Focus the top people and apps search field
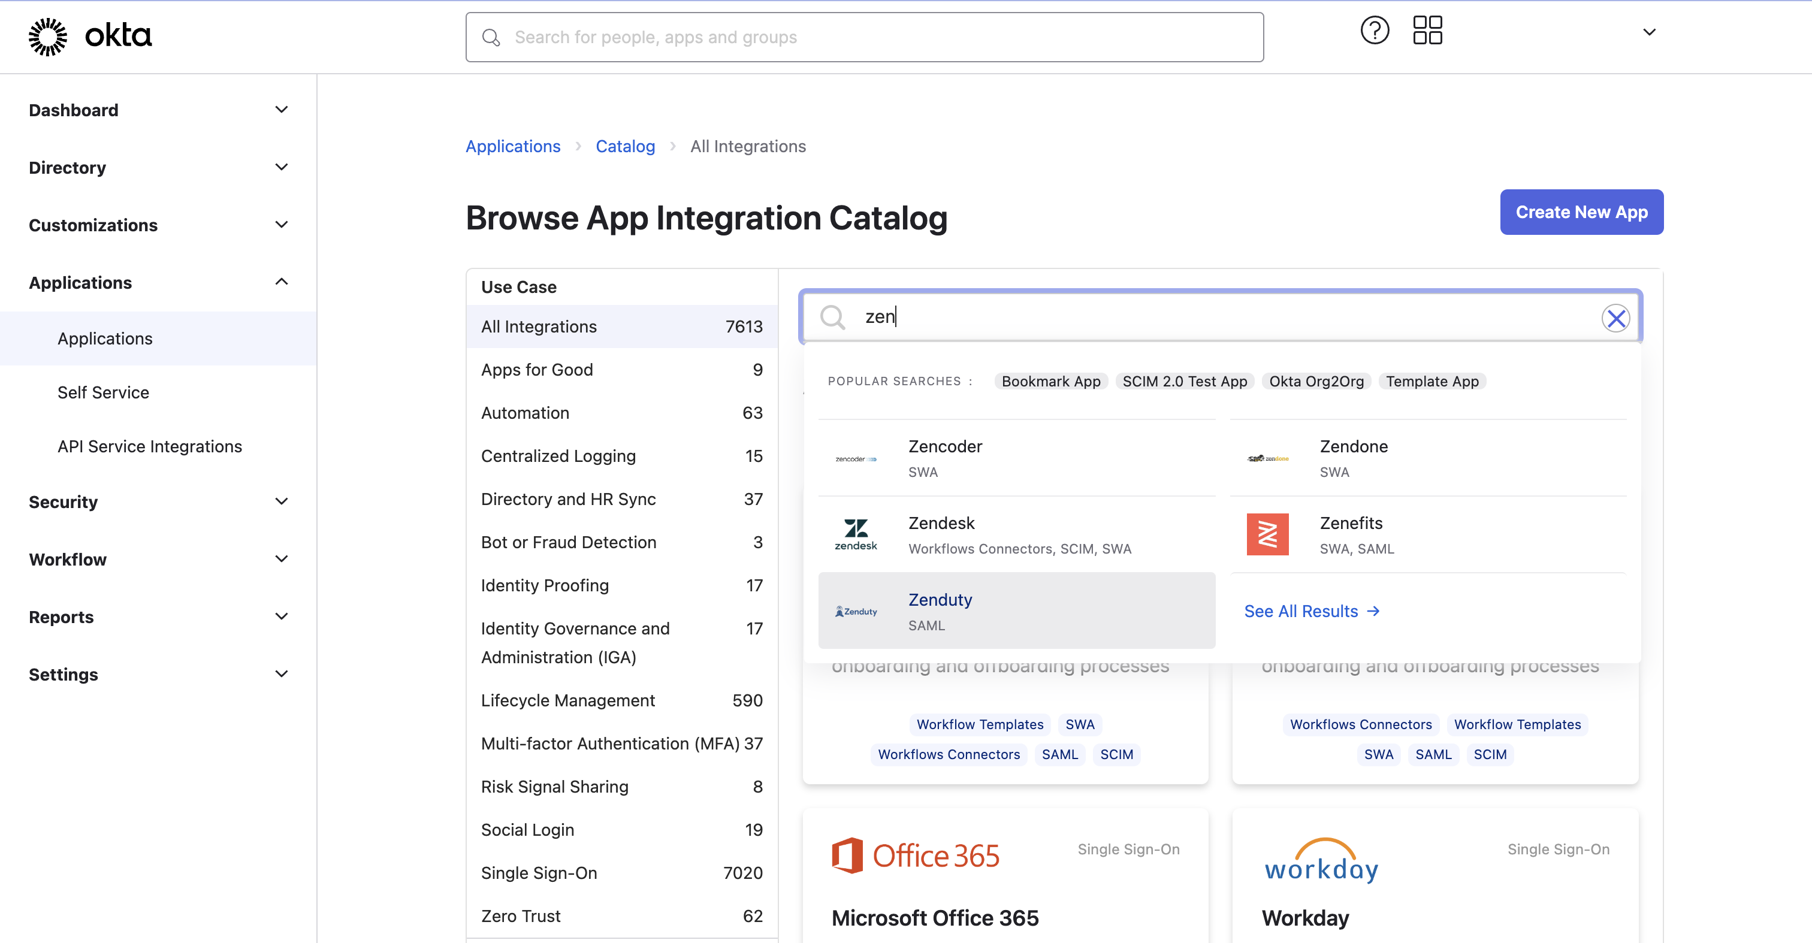The width and height of the screenshot is (1812, 943). (864, 37)
